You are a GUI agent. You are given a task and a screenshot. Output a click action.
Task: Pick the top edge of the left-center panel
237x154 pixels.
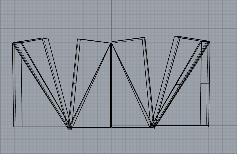[94, 41]
